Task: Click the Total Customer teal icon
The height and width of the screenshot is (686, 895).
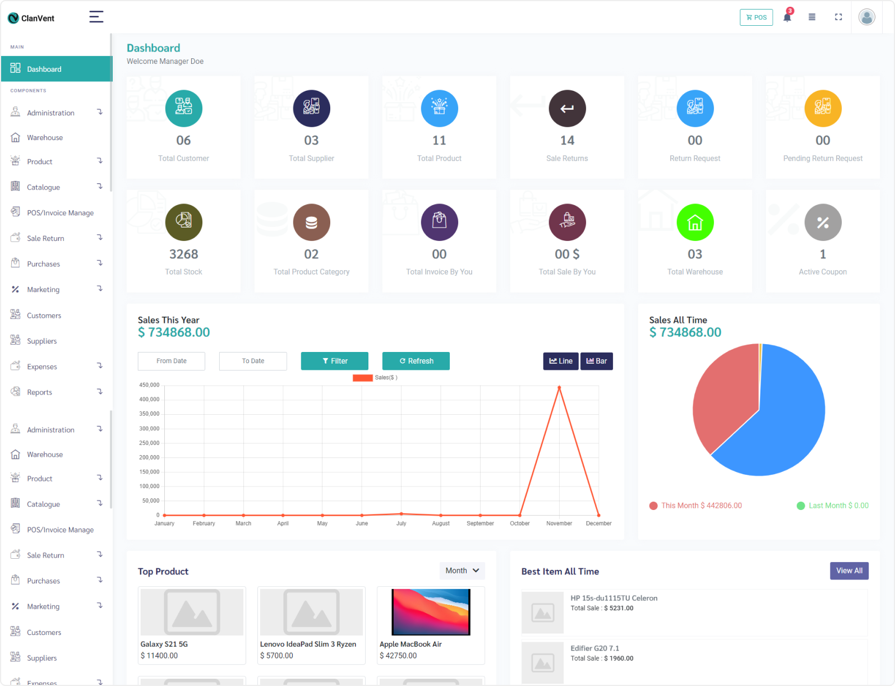Action: click(x=183, y=108)
